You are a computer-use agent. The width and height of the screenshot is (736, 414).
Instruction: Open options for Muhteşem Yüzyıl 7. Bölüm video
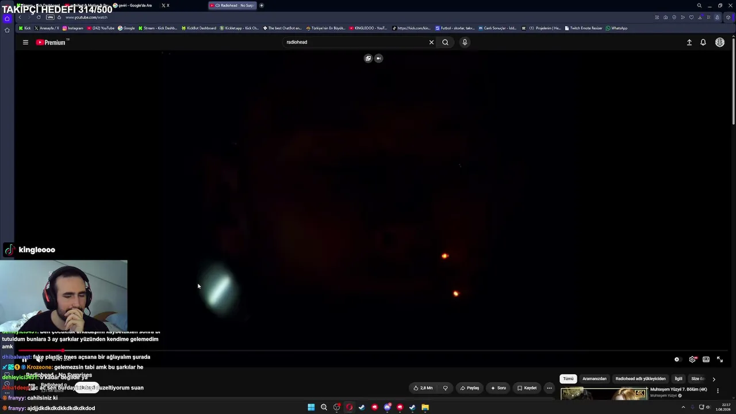click(718, 391)
